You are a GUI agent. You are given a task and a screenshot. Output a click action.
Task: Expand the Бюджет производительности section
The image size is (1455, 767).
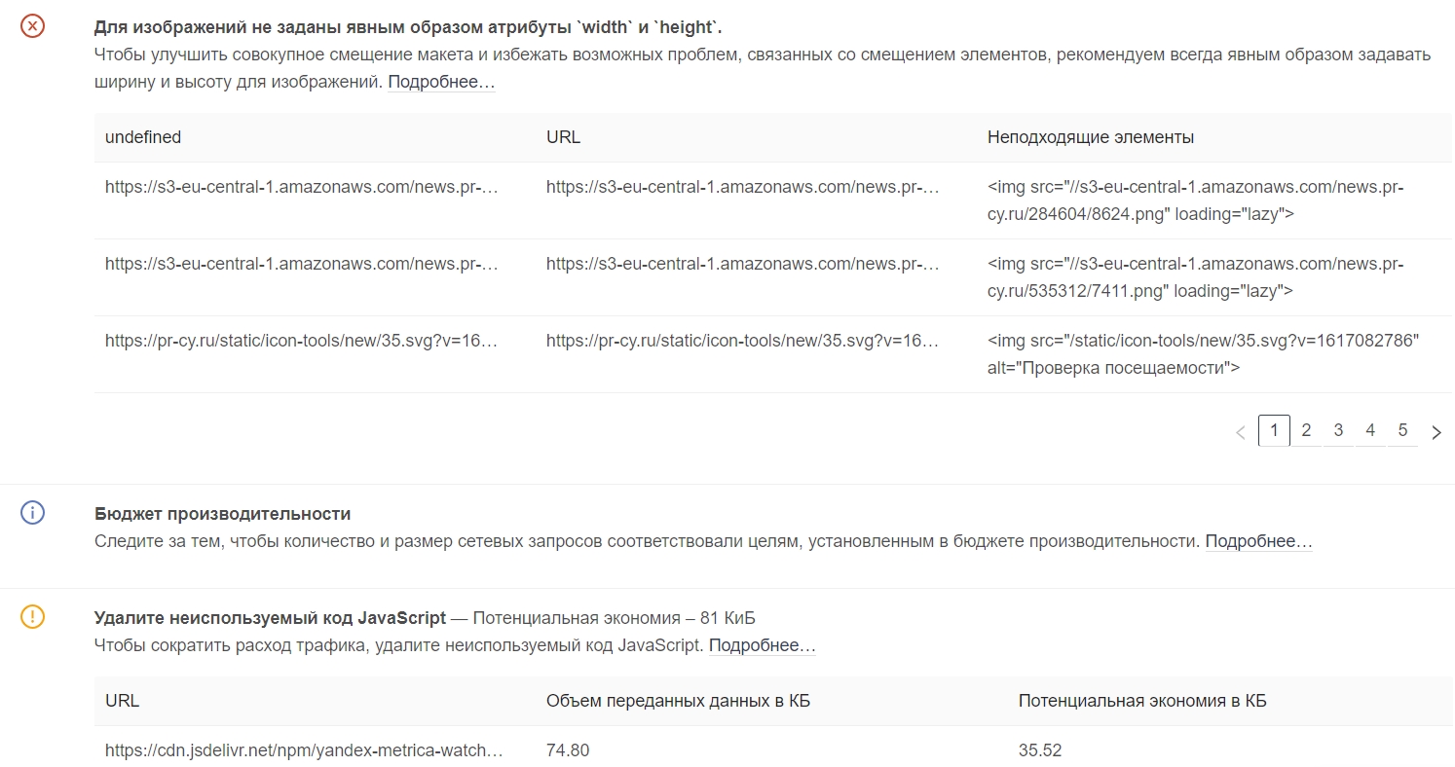coord(222,513)
